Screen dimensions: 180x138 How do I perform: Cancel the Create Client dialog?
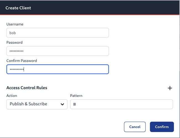(x=135, y=127)
